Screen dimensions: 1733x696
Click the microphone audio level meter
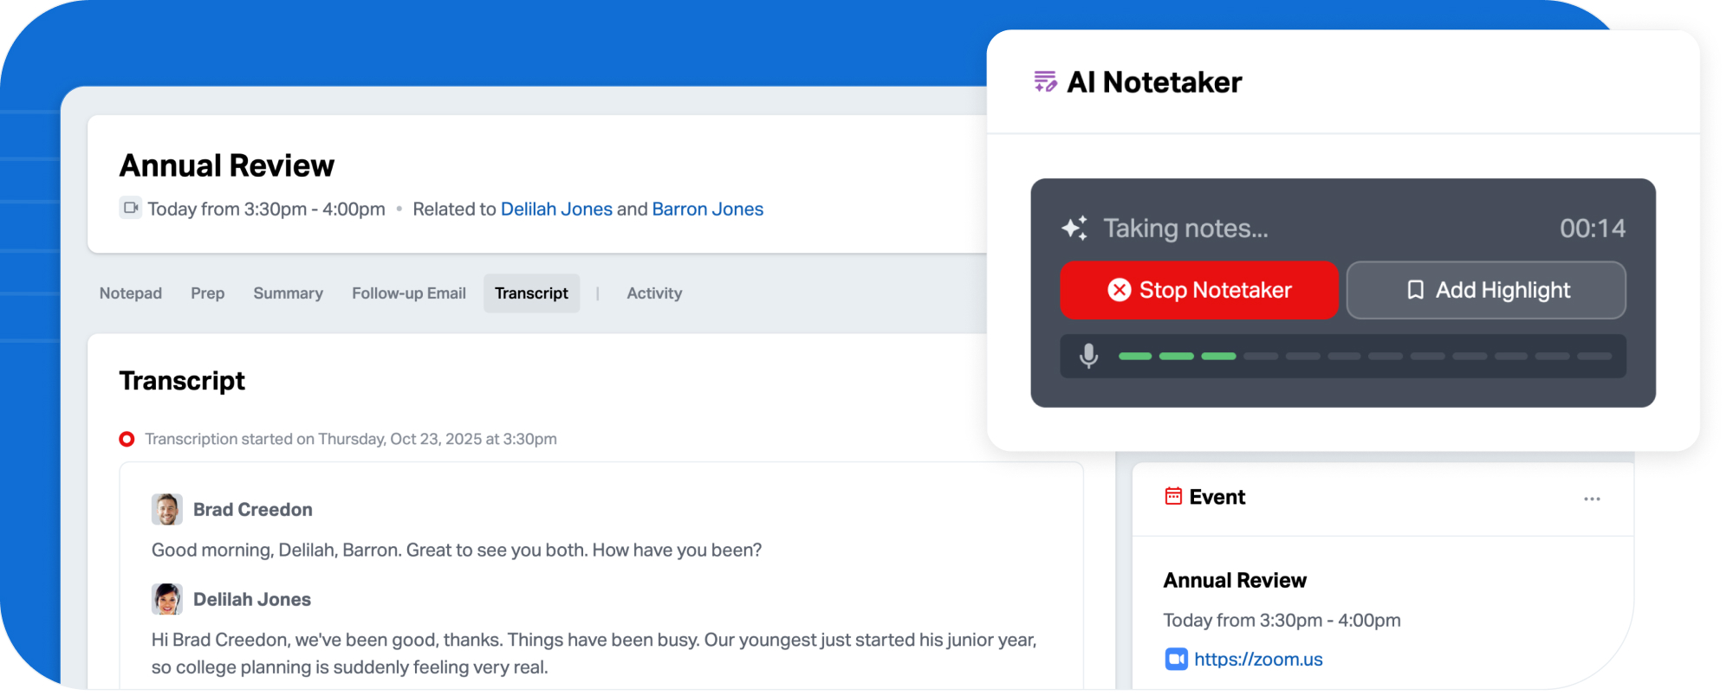pos(1364,356)
